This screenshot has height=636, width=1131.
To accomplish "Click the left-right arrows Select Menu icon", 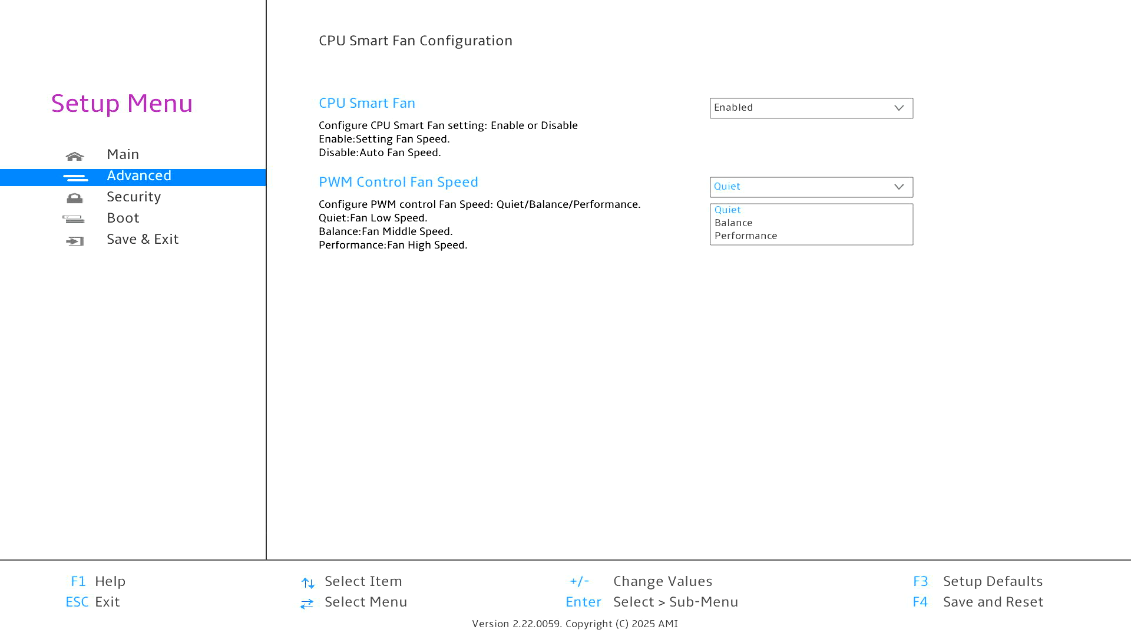I will (x=307, y=604).
